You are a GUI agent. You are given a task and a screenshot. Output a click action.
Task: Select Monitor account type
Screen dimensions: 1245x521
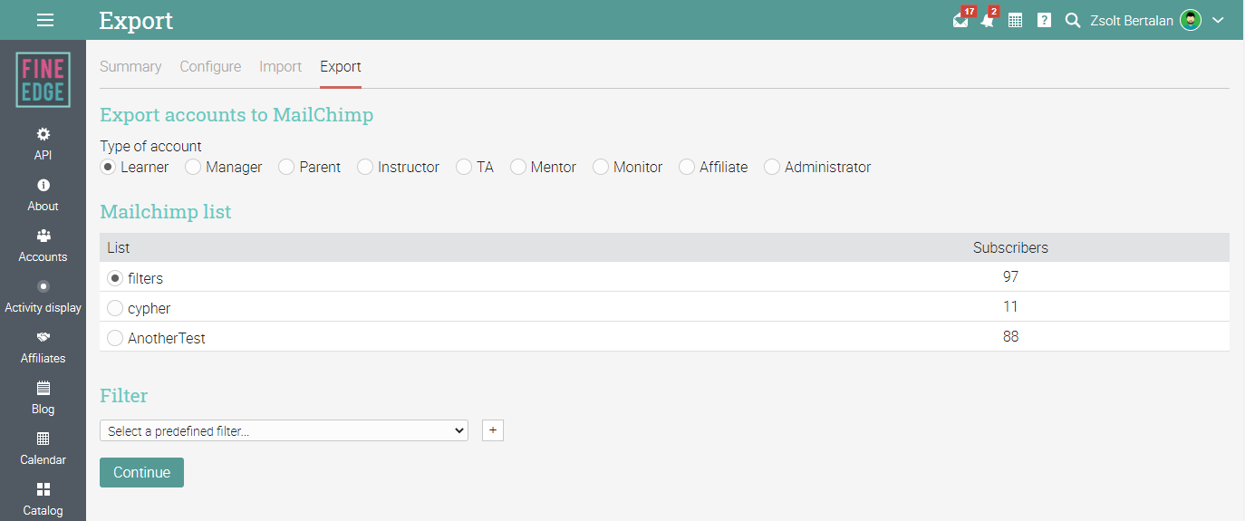[x=601, y=167]
